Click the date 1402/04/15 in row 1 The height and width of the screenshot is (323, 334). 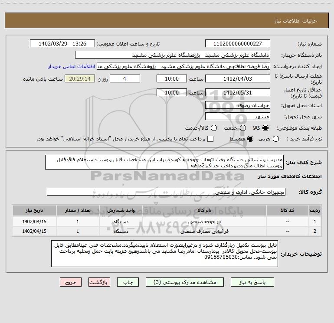tap(34, 222)
